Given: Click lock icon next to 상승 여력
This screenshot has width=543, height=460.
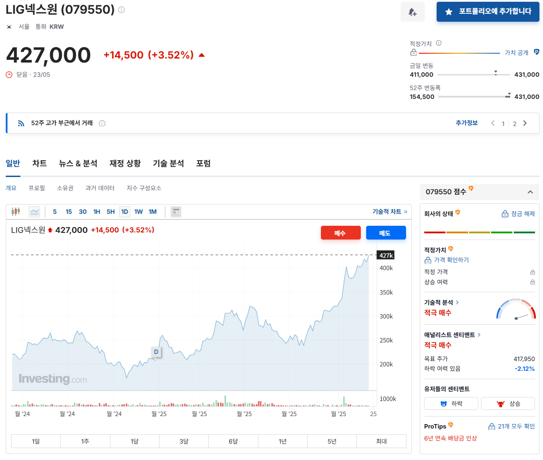Looking at the screenshot, I should 532,282.
